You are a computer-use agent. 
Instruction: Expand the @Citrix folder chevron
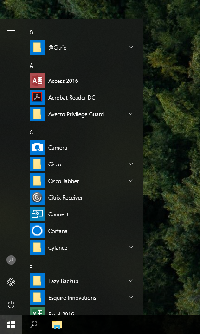[131, 47]
